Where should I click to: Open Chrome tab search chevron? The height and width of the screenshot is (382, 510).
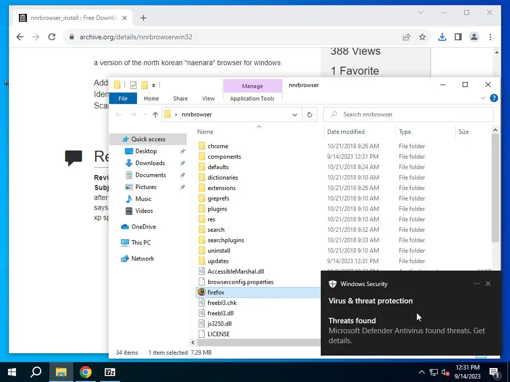[x=420, y=12]
